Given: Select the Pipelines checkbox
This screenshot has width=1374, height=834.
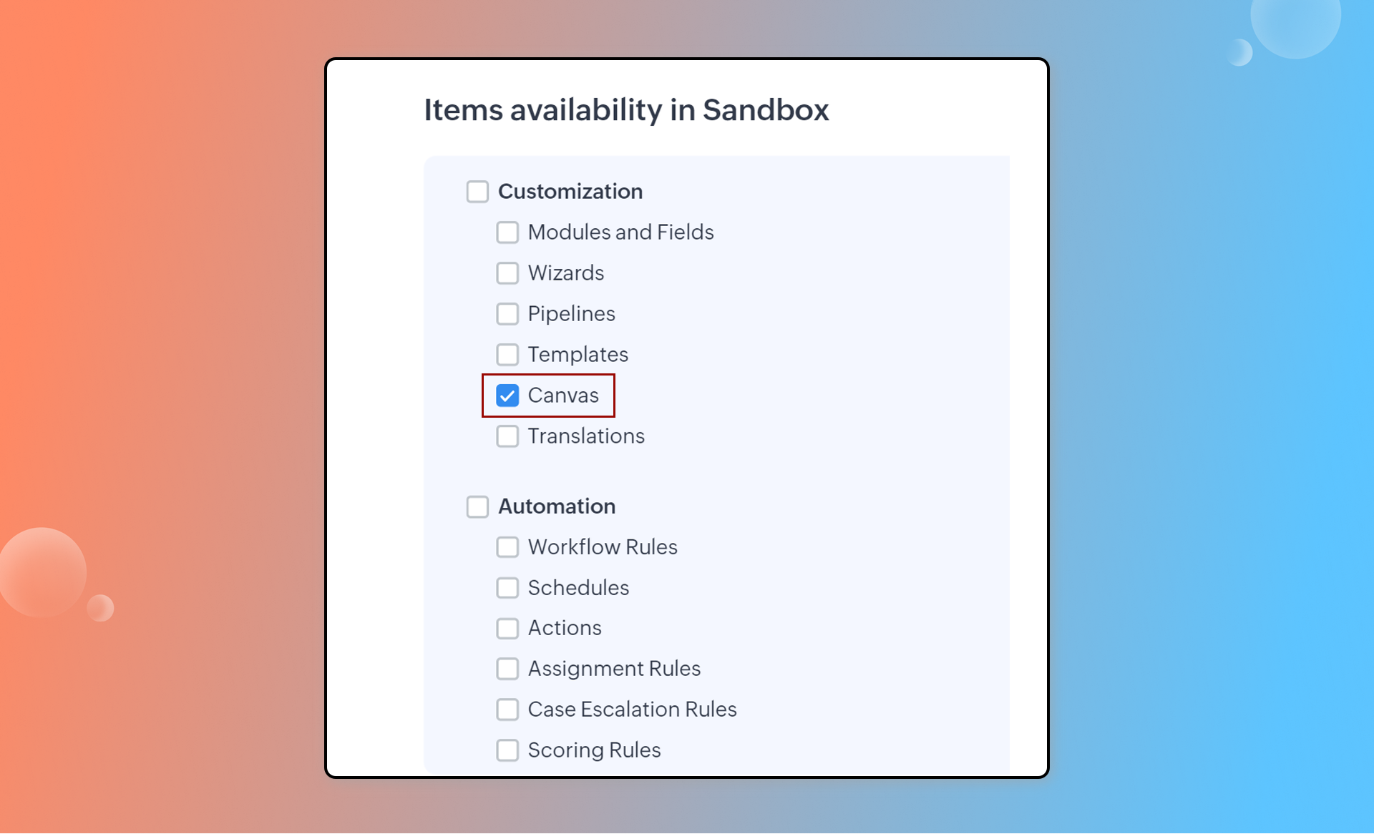Looking at the screenshot, I should [507, 314].
